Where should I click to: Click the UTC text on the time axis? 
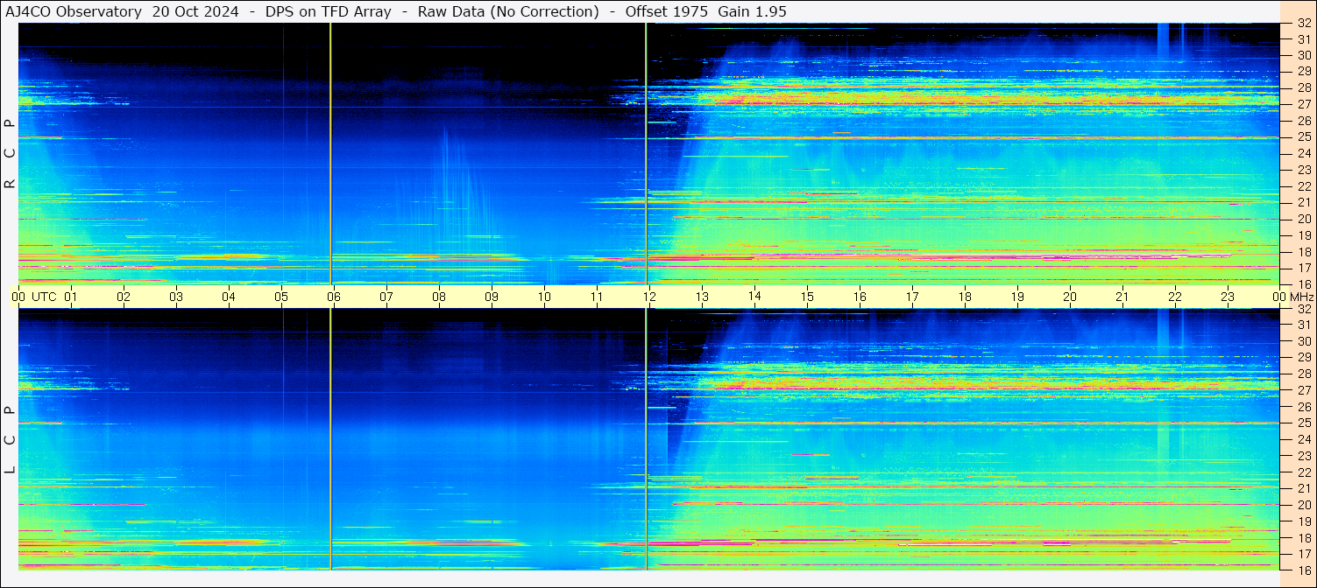(44, 297)
